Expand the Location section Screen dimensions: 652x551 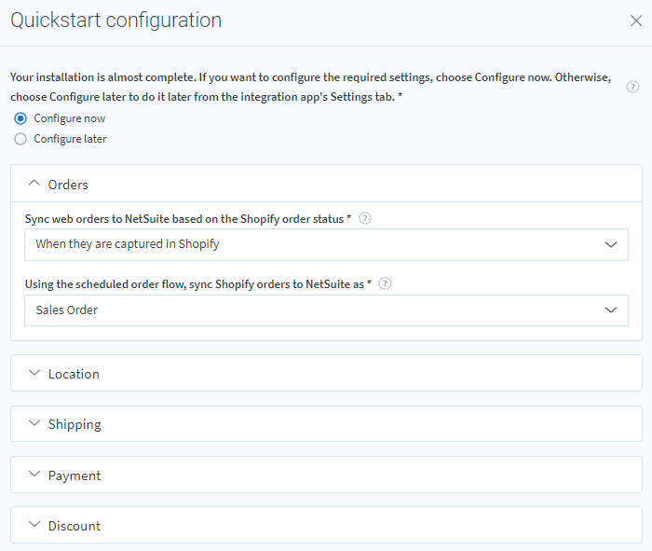(x=326, y=373)
